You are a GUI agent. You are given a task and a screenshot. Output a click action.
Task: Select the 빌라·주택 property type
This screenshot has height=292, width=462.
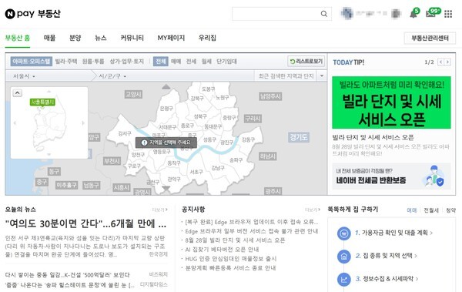click(x=66, y=62)
